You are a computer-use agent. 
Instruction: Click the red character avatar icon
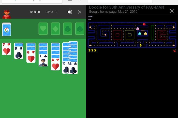click(6, 14)
